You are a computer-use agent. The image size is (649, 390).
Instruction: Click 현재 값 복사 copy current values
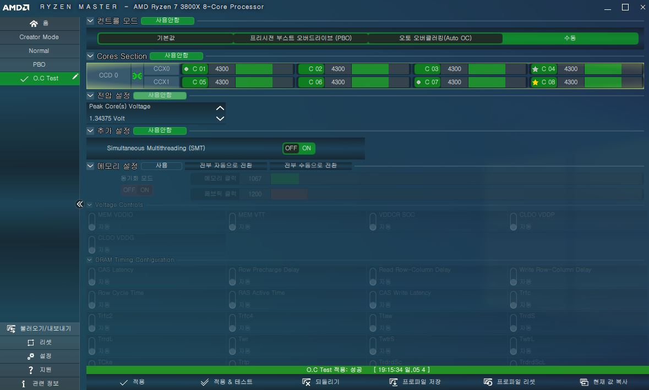[604, 382]
